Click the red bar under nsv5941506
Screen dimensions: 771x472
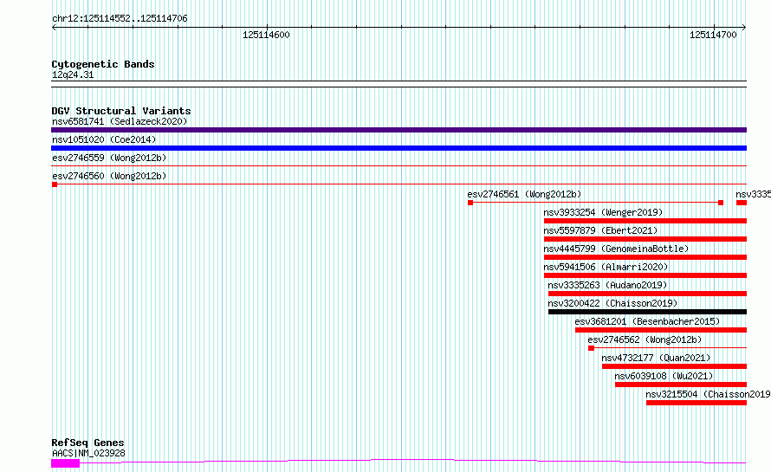coord(645,275)
